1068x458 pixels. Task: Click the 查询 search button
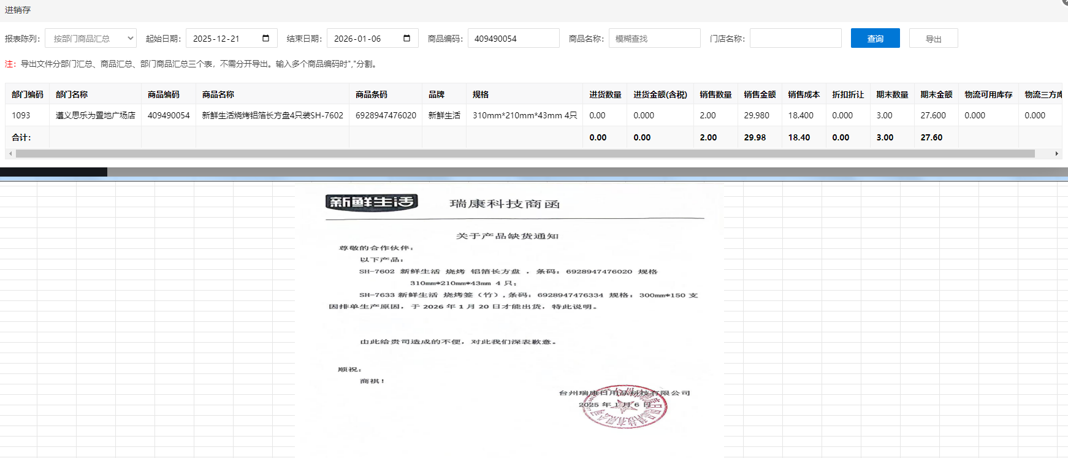pos(875,38)
